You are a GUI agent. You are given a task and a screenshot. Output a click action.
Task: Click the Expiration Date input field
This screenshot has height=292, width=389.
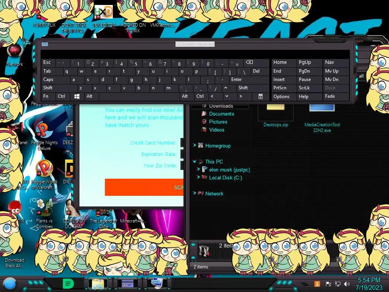coord(182,154)
